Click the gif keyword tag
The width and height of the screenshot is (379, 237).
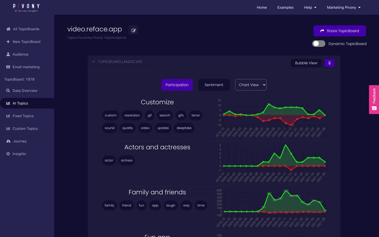[150, 115]
